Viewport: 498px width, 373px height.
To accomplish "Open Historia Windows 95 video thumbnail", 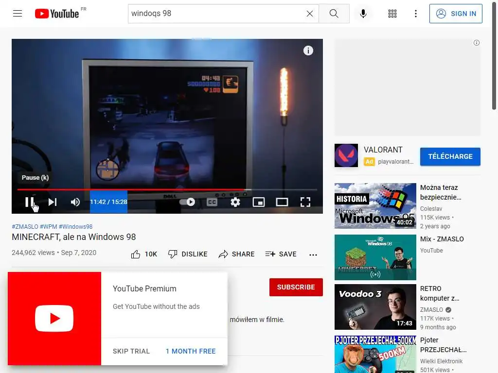I will pyautogui.click(x=375, y=205).
